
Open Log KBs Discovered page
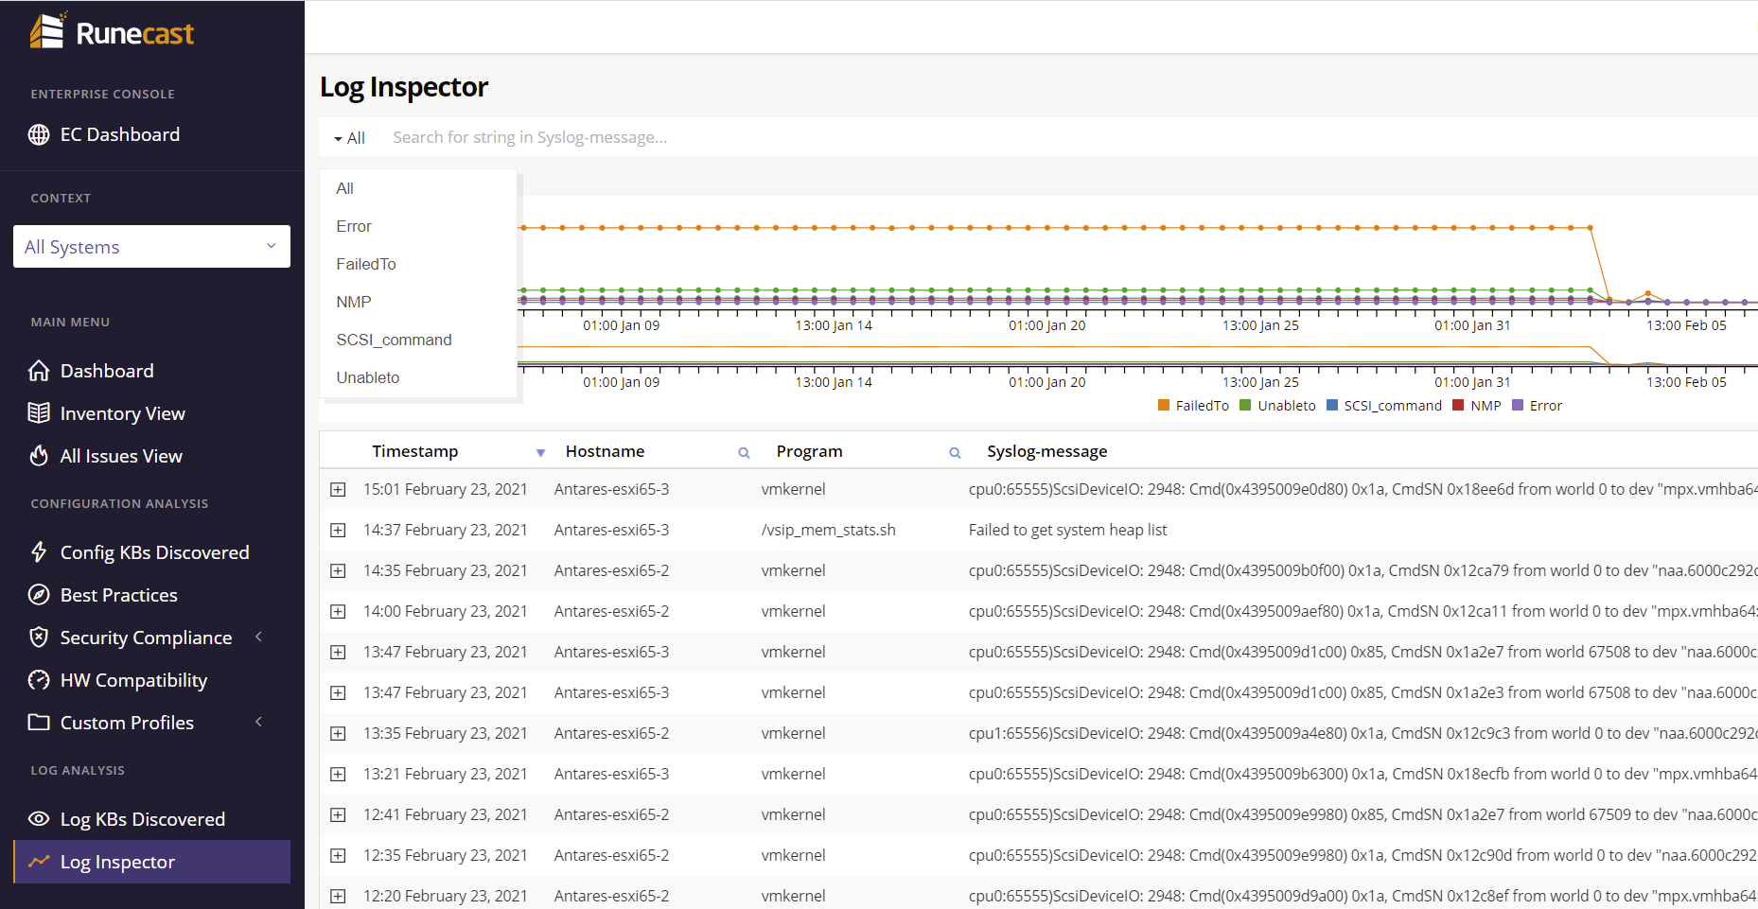pos(142,819)
